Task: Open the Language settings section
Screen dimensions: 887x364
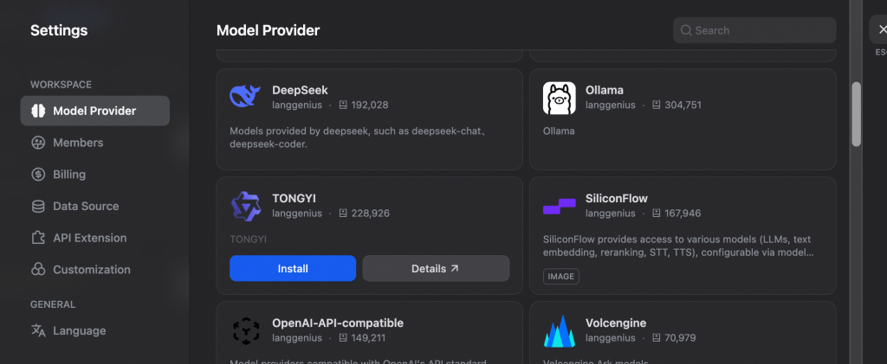Action: tap(95, 330)
